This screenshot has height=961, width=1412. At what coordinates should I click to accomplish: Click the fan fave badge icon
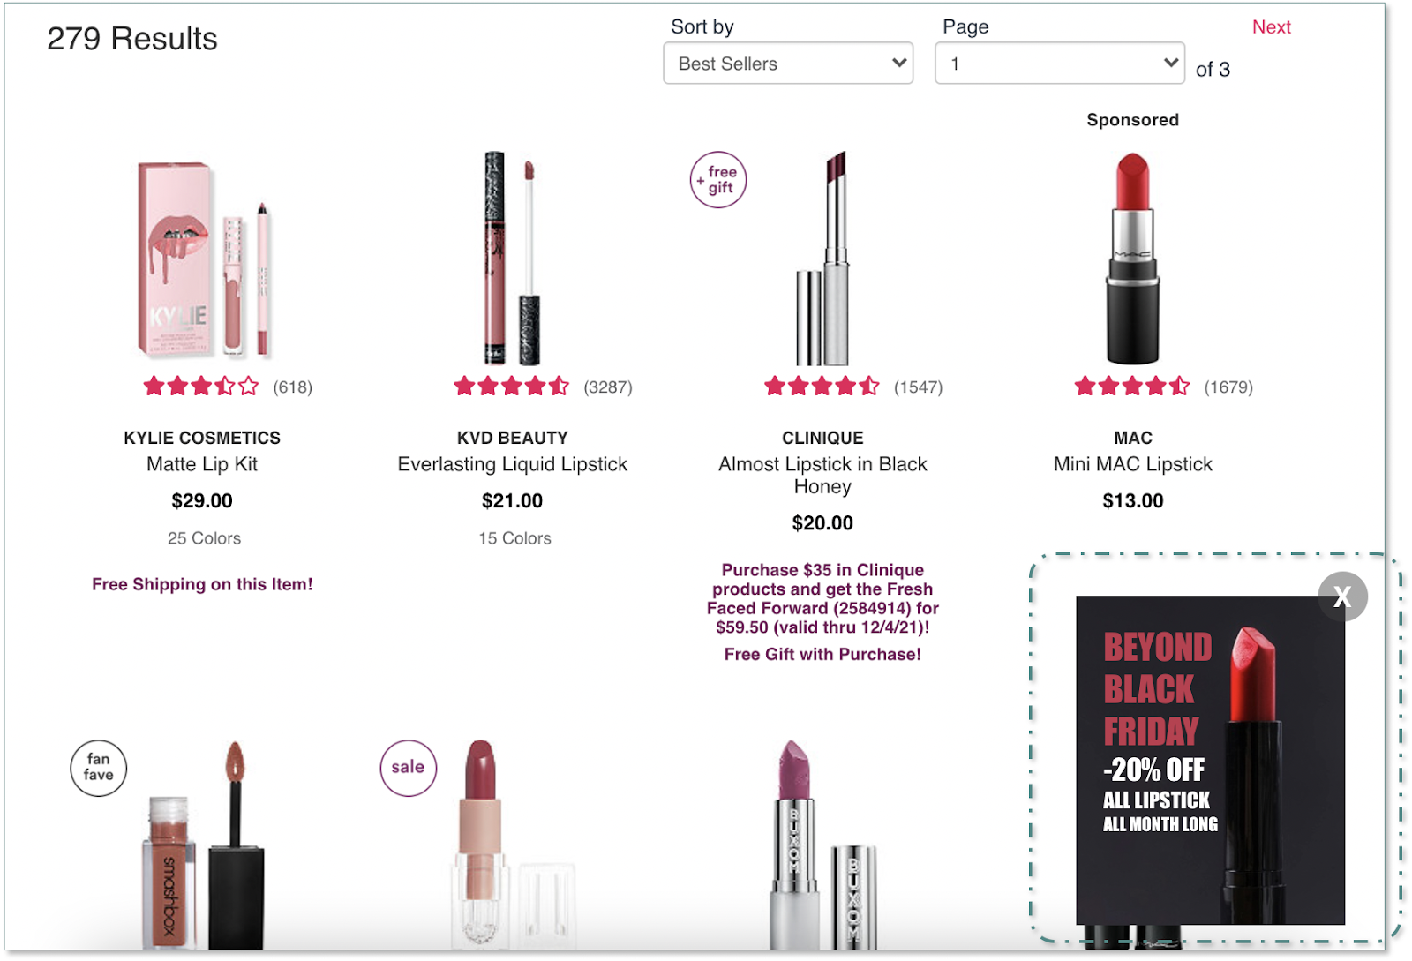(98, 768)
